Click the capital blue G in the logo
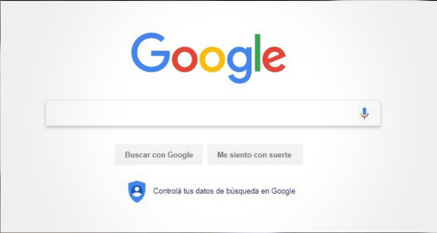Image resolution: width=437 pixels, height=233 pixels. click(x=150, y=52)
